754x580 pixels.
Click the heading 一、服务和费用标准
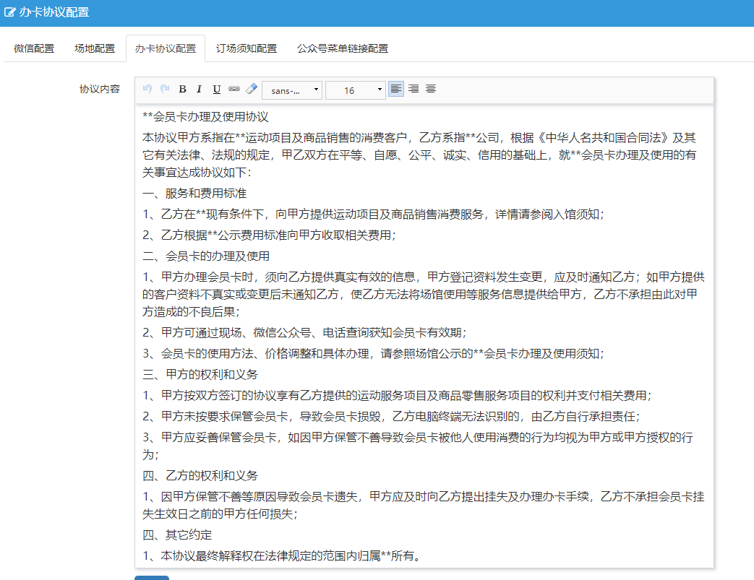point(194,193)
